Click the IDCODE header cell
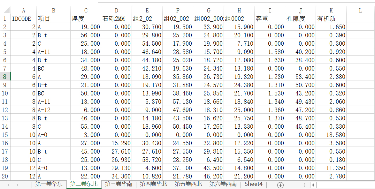 [x=24, y=19]
